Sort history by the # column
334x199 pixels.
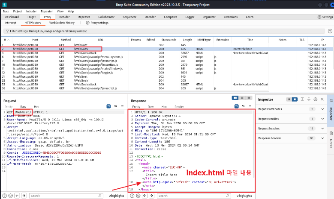click(6, 40)
